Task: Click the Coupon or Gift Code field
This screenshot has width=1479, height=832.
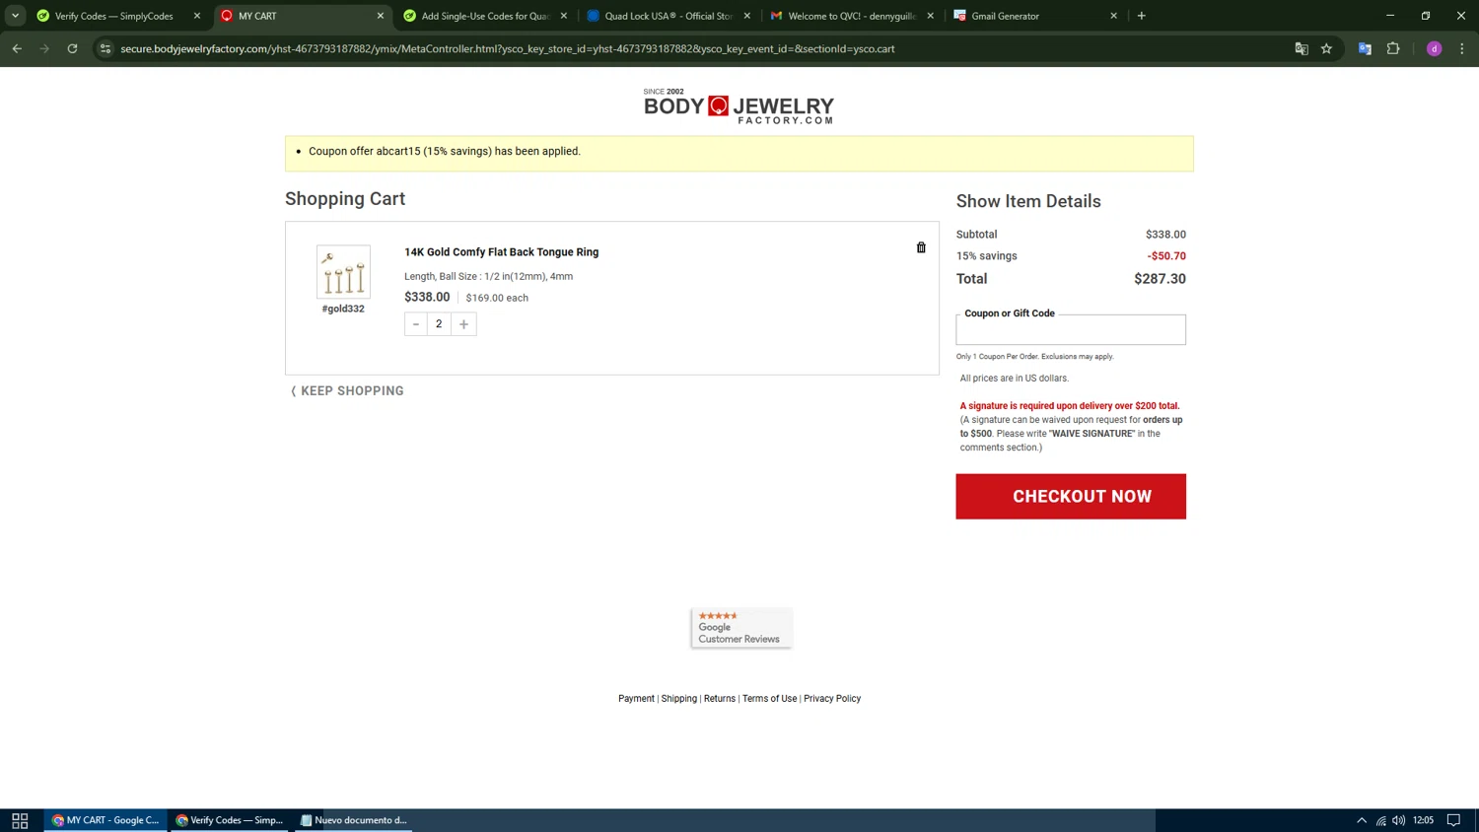Action: (1071, 330)
